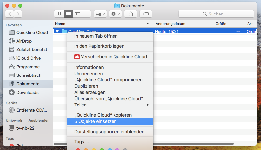Viewport: 261px width, 150px height.
Task: Choose Verschieben in Quickline Cloud
Action: click(110, 57)
